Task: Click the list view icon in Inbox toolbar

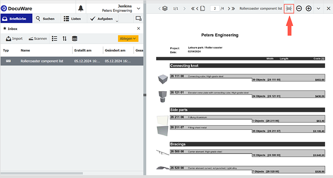Action: click(54, 39)
